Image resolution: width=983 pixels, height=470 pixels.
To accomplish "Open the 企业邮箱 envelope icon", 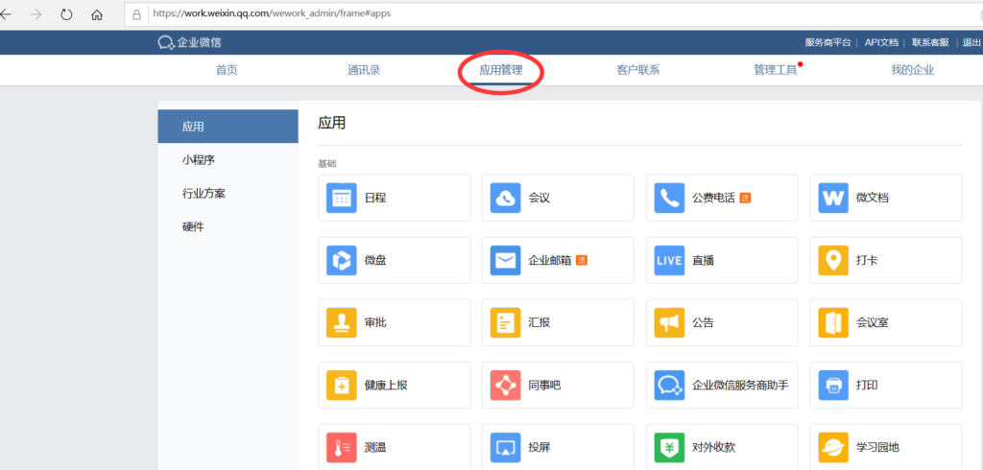I will coord(505,261).
